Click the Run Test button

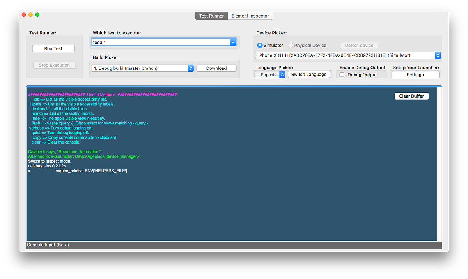click(53, 48)
